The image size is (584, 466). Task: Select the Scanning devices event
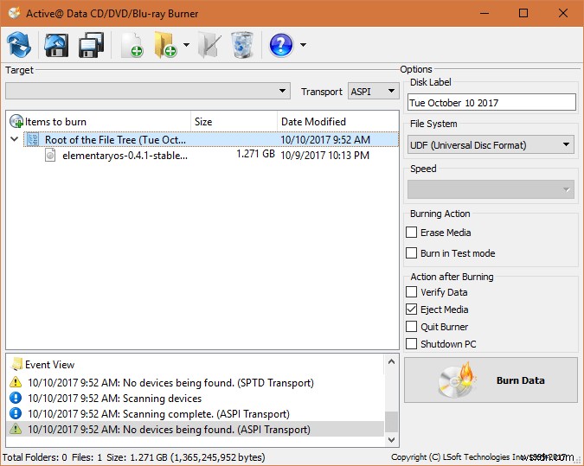pos(195,399)
